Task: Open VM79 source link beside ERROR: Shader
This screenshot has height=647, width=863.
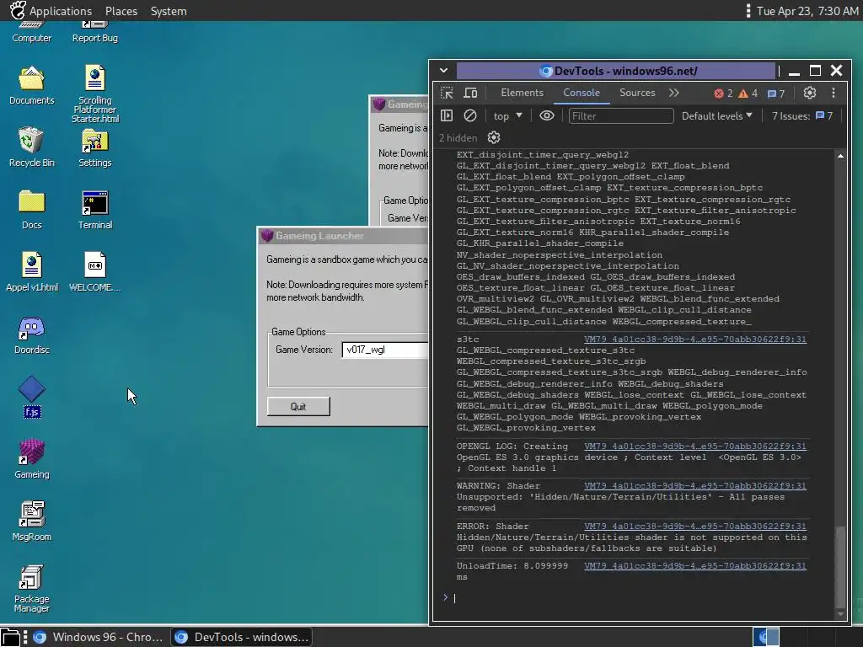Action: (x=695, y=526)
